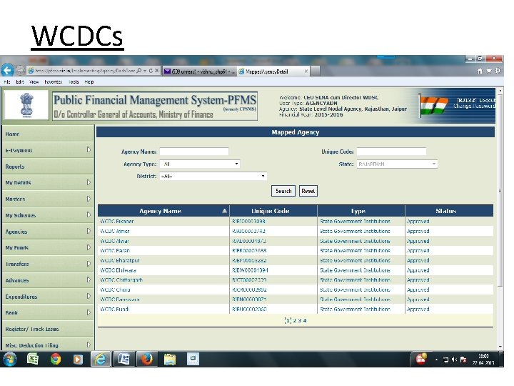The width and height of the screenshot is (514, 386).
Task: Open the media player taskbar icon
Action: [78, 360]
